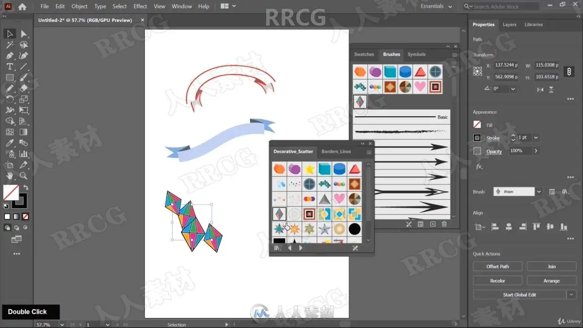Open the Essentials workspace dropdown
The width and height of the screenshot is (583, 328).
pos(436,6)
